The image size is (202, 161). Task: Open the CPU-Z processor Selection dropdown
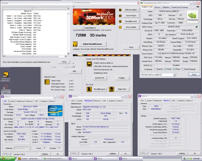[x=29, y=148]
